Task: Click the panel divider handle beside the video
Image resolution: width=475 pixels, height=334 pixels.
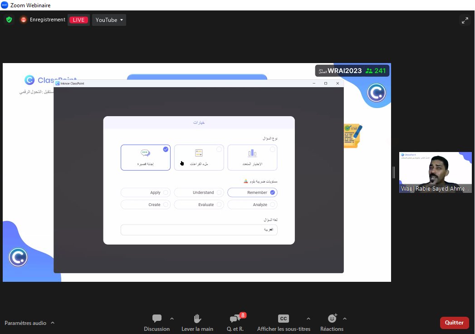Action: click(393, 172)
